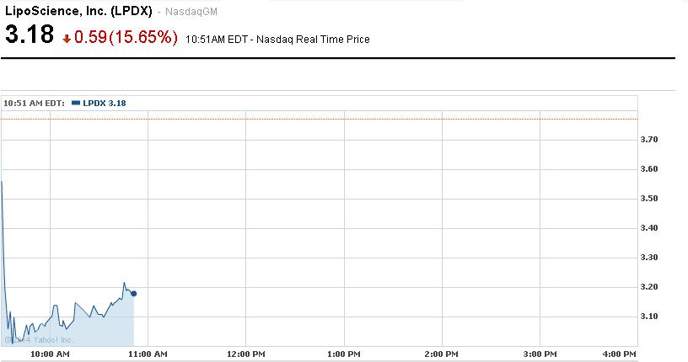Click the 12:00 PM time axis label
This screenshot has width=688, height=362.
point(245,354)
